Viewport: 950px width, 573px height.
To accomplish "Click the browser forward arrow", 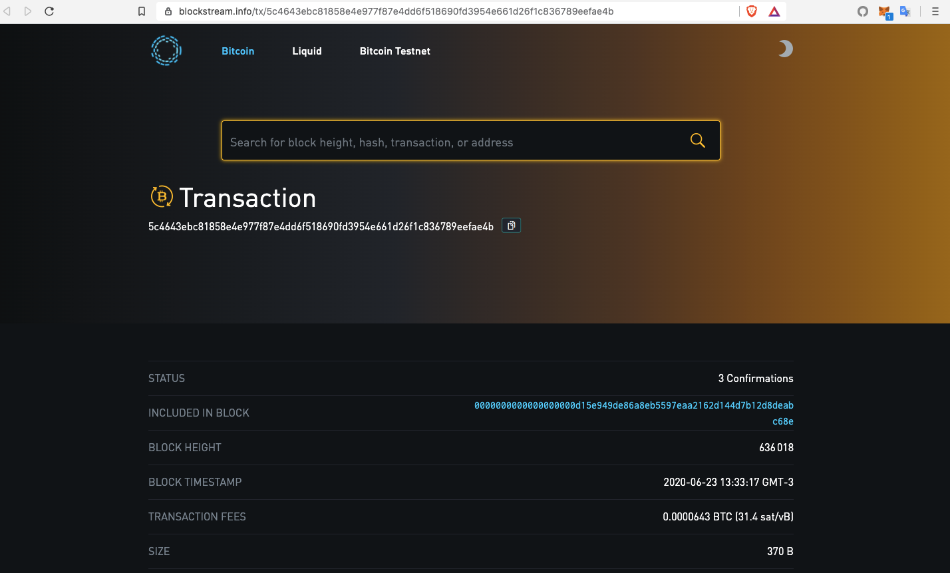I will pyautogui.click(x=28, y=11).
